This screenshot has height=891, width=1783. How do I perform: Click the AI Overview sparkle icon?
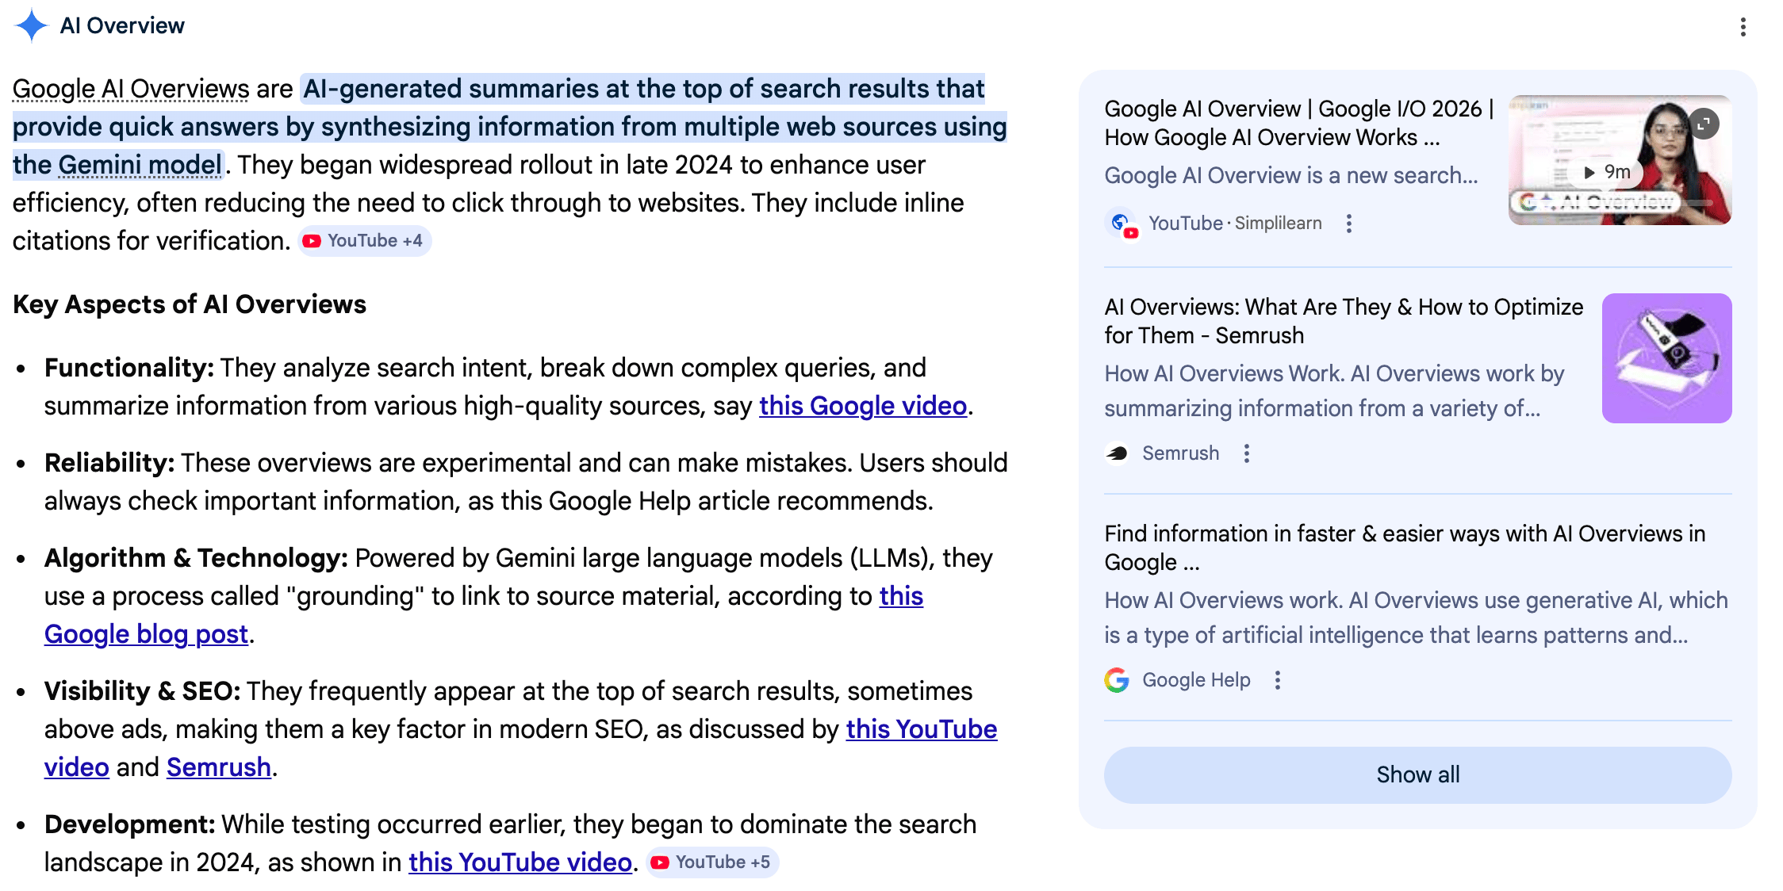[32, 25]
